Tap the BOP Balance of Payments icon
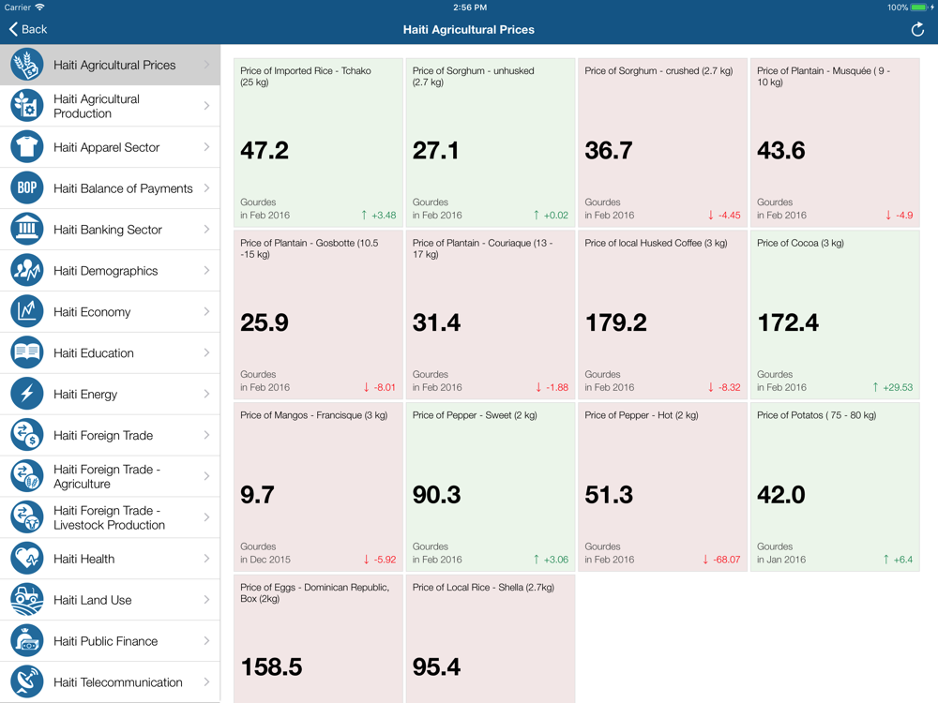938x703 pixels. pos(27,188)
